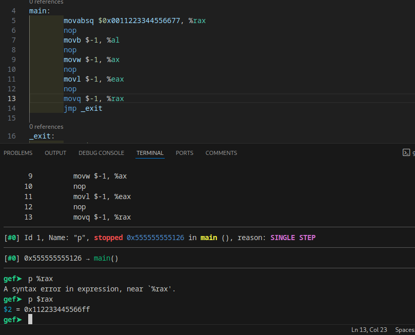The image size is (415, 335).
Task: Focus the gef prompt input cursor in terminal
Action: click(30, 320)
